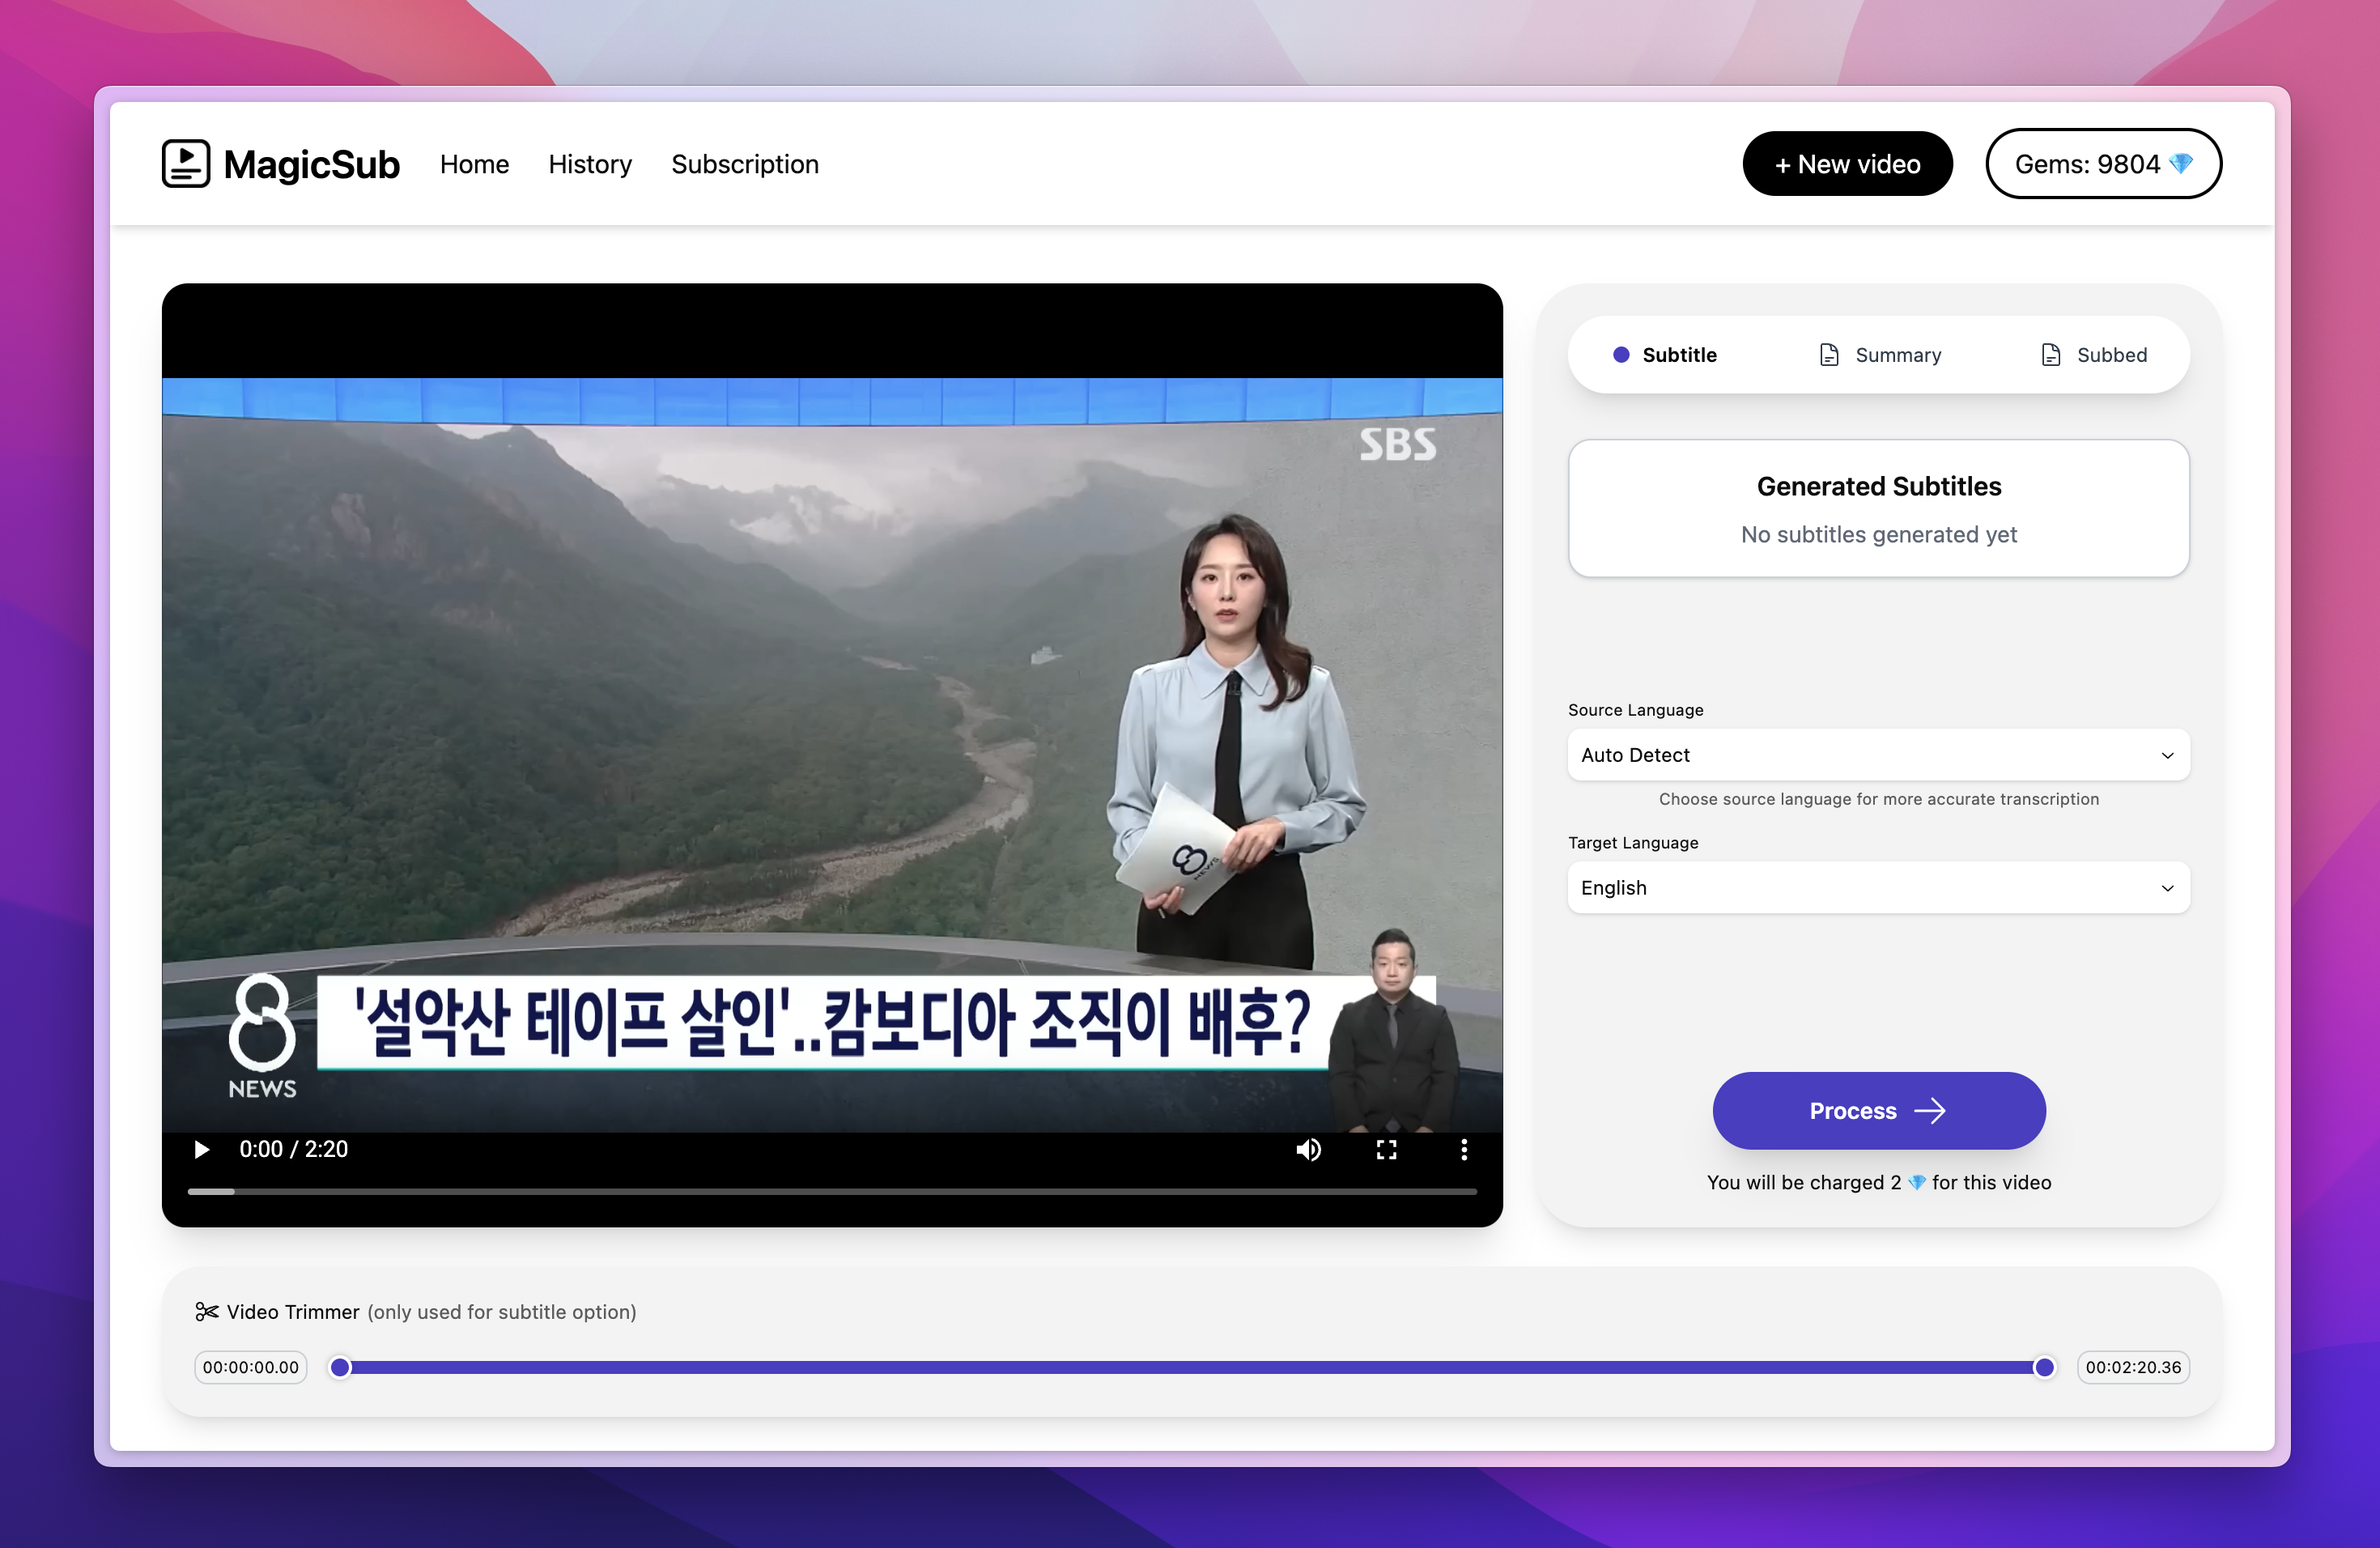The height and width of the screenshot is (1548, 2380).
Task: Click the New video button
Action: coord(1847,163)
